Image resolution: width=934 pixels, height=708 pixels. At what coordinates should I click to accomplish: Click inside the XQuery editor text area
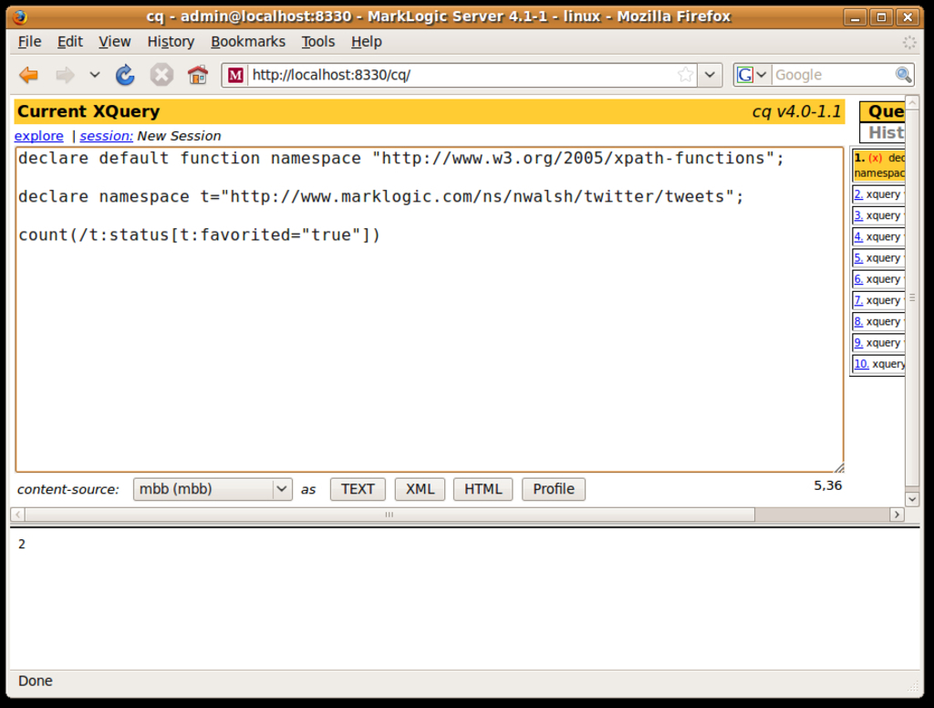coord(430,309)
